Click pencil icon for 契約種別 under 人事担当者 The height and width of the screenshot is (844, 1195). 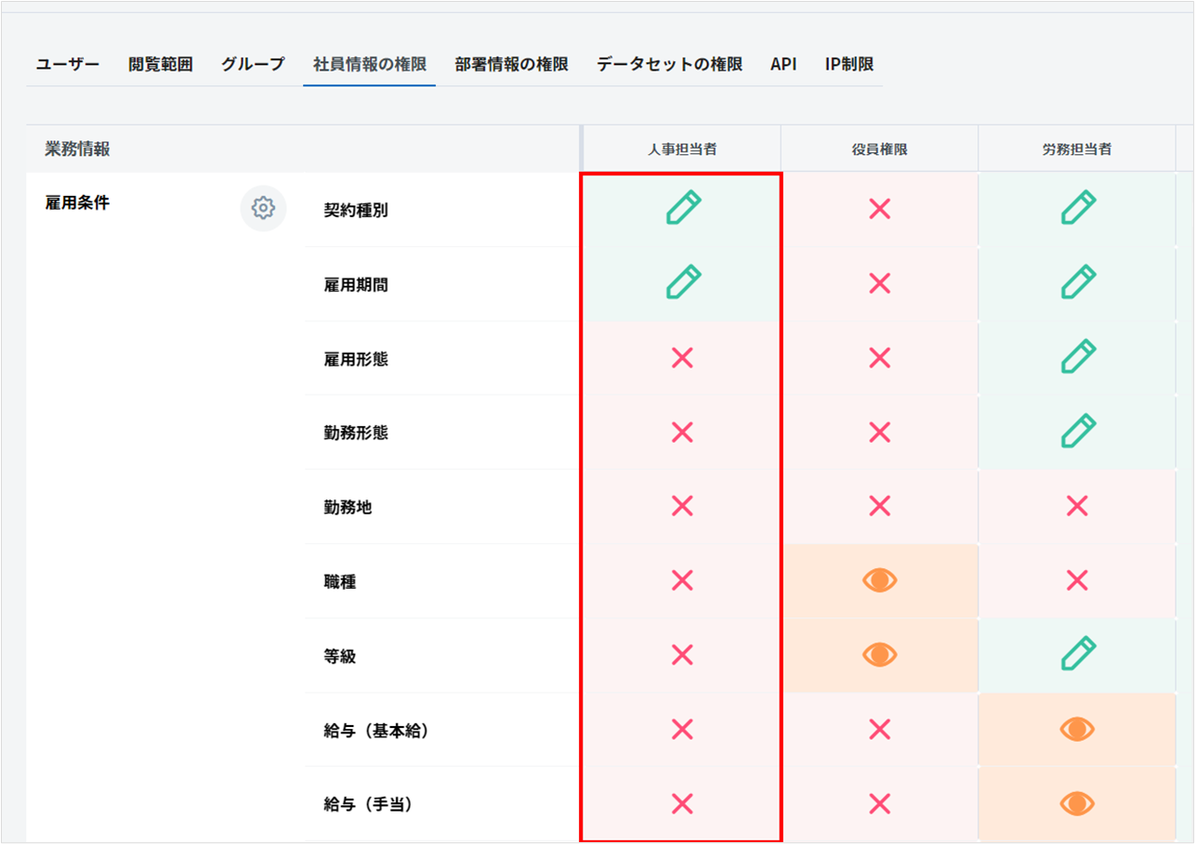683,208
